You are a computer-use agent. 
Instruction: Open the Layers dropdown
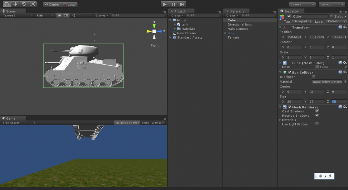click(x=302, y=4)
